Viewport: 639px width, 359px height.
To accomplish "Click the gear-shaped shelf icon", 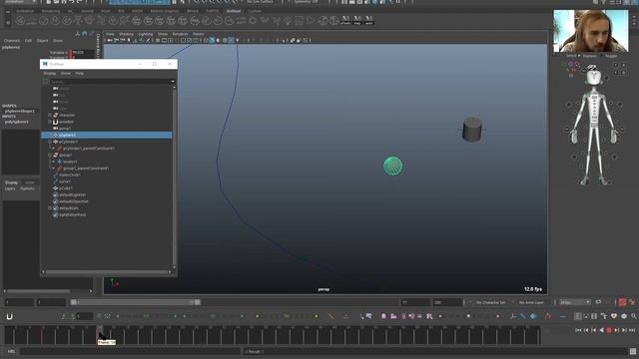I will 253,20.
